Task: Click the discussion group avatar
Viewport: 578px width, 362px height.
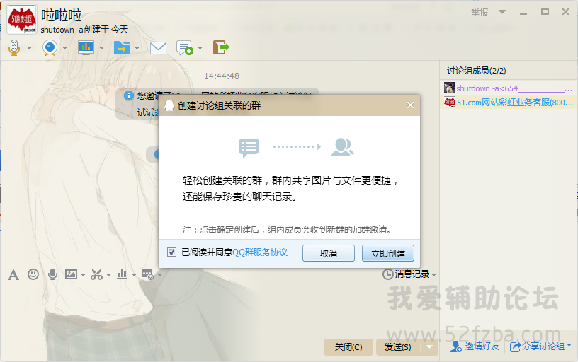Action: (x=22, y=19)
